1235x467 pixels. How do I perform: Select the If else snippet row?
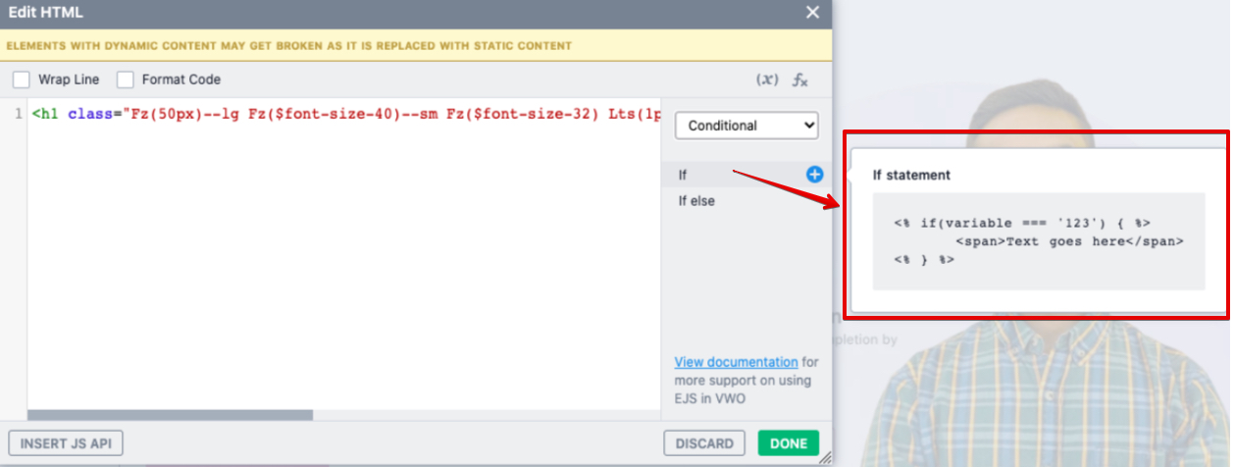pyautogui.click(x=746, y=200)
